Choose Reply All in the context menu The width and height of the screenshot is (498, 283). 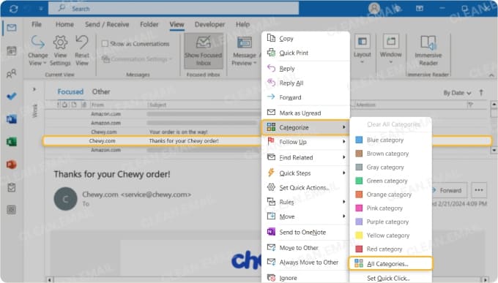pyautogui.click(x=305, y=83)
